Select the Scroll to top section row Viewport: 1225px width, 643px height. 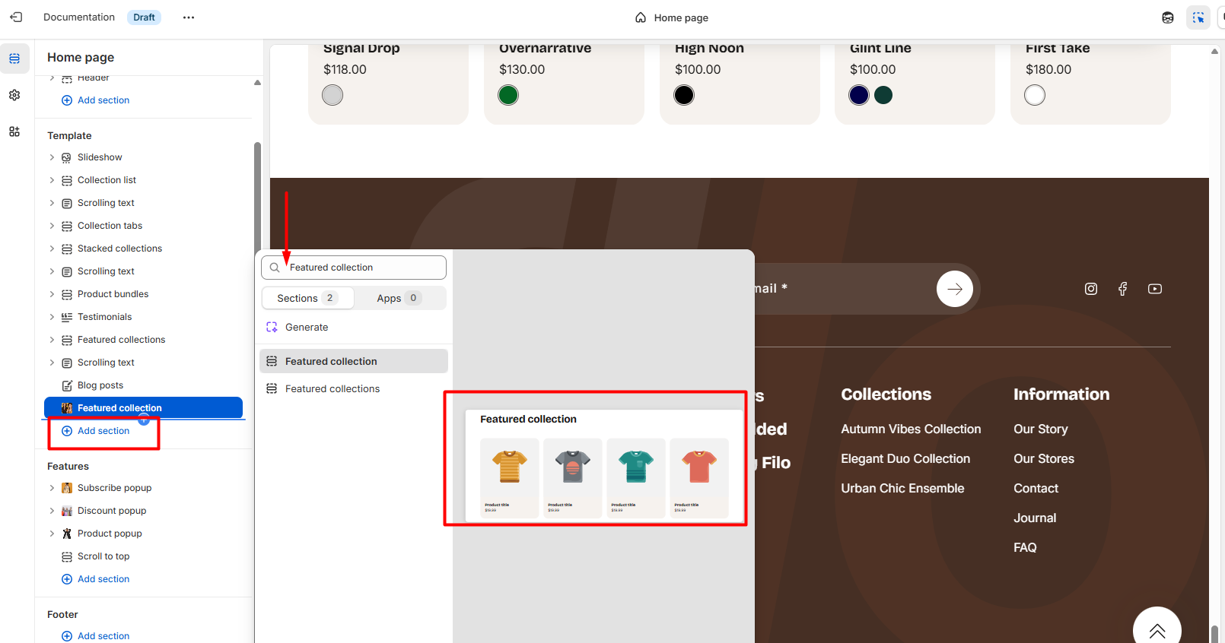coord(143,556)
